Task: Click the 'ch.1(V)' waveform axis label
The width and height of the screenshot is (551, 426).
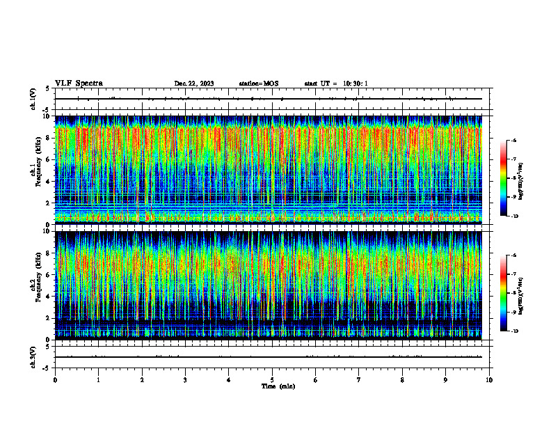Action: click(33, 99)
